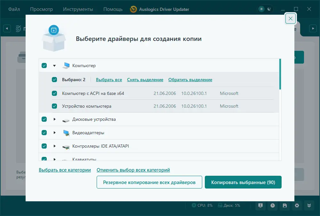The width and height of the screenshot is (320, 216).
Task: Click the Auslogics Driver Updater logo
Action: pos(133,9)
